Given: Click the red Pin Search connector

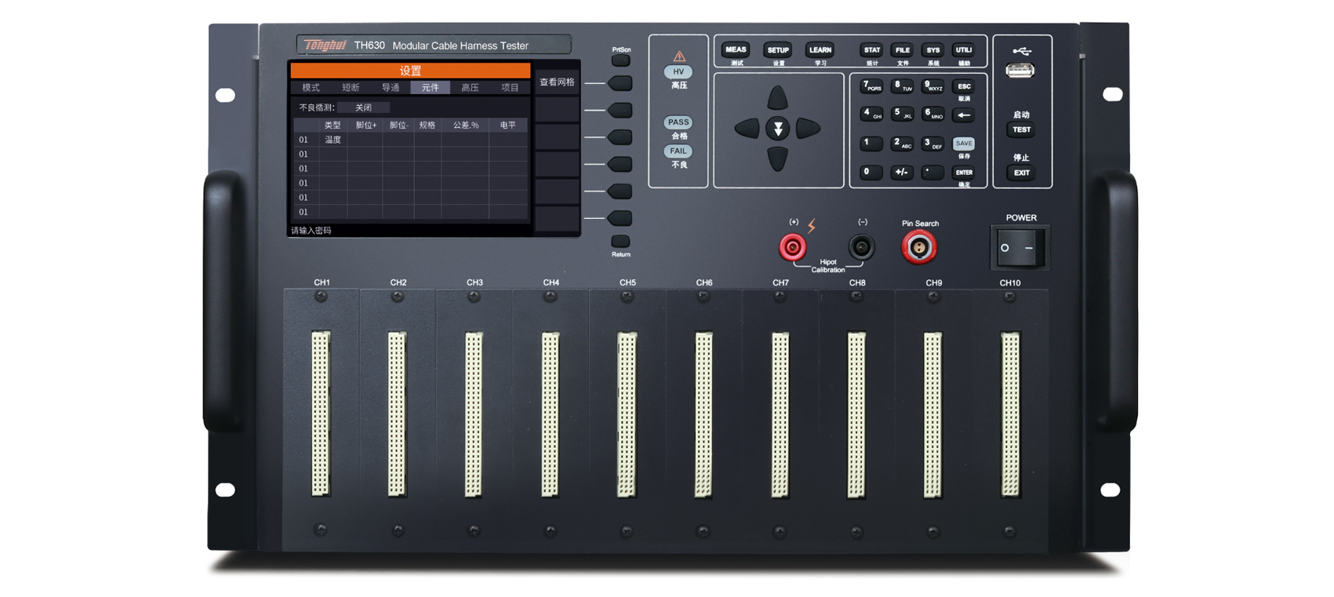Looking at the screenshot, I should point(918,248).
